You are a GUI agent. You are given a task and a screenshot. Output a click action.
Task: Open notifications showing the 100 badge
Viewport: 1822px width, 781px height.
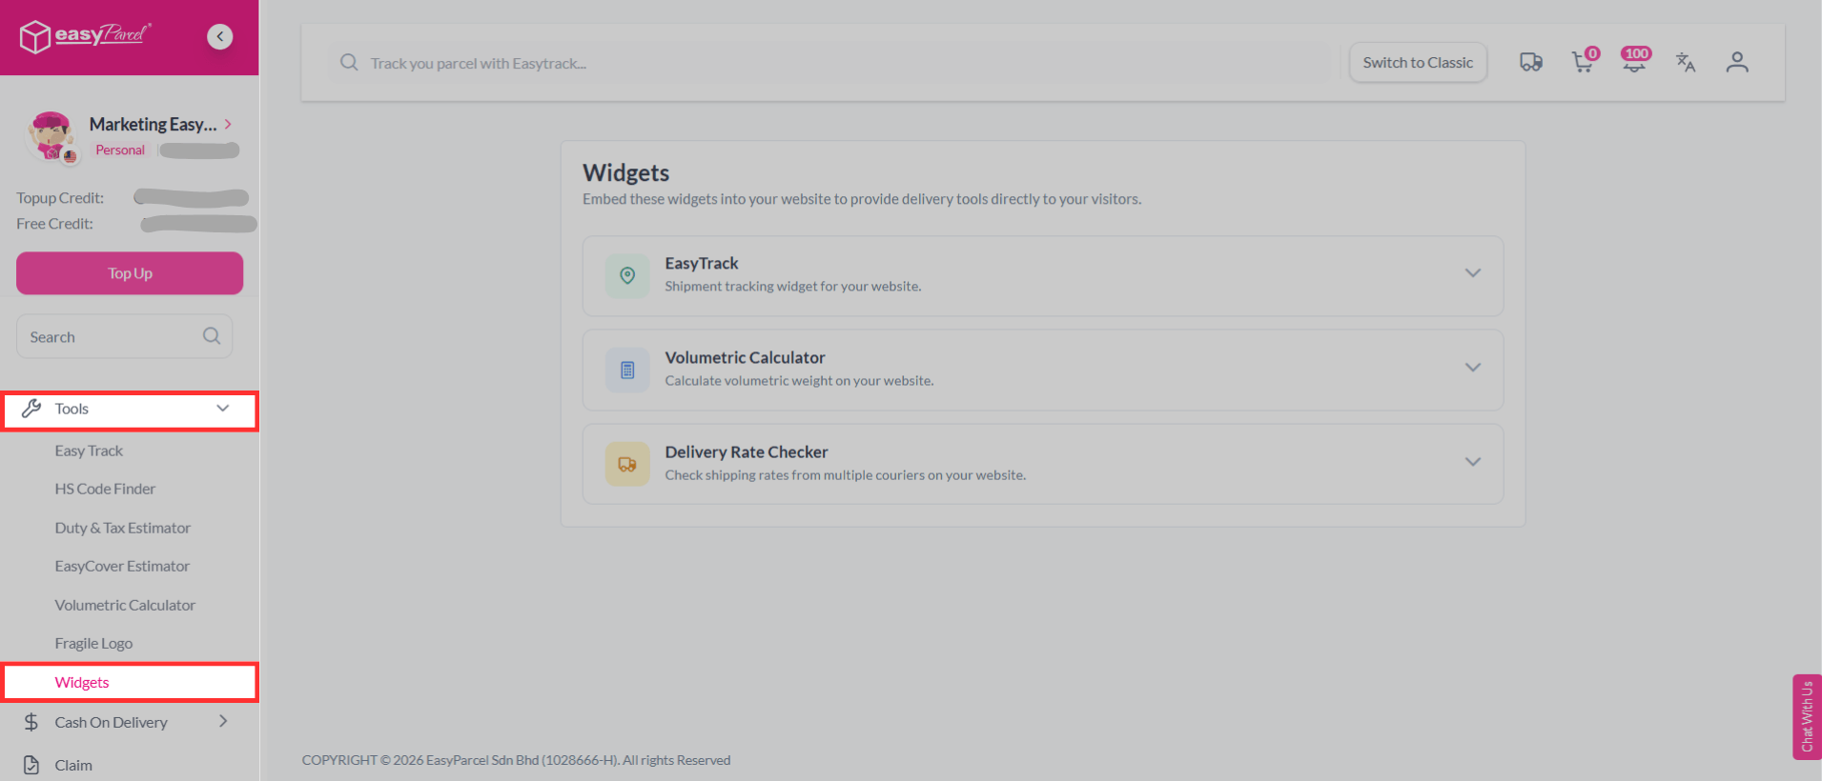tap(1633, 62)
